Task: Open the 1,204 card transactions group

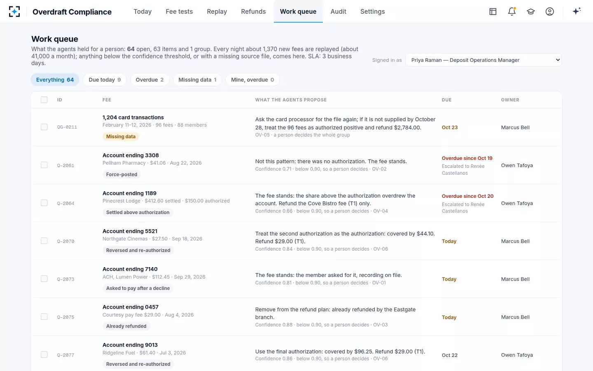Action: point(133,117)
